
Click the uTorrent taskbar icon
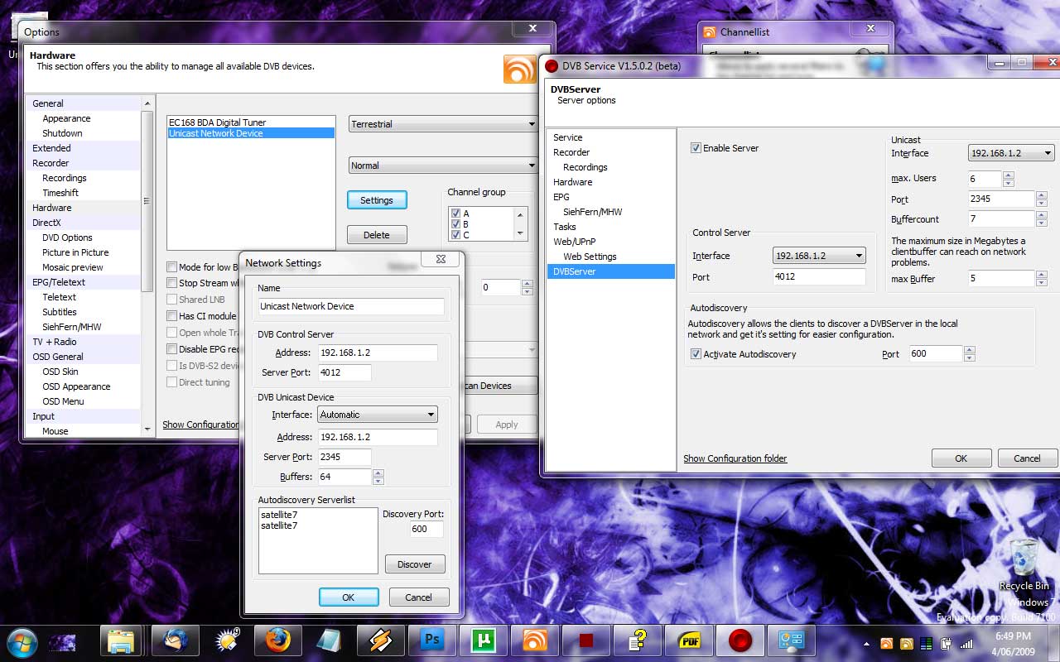point(483,640)
